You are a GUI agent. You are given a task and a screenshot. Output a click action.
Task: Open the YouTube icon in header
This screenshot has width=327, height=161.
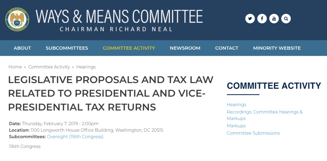[x=274, y=19]
